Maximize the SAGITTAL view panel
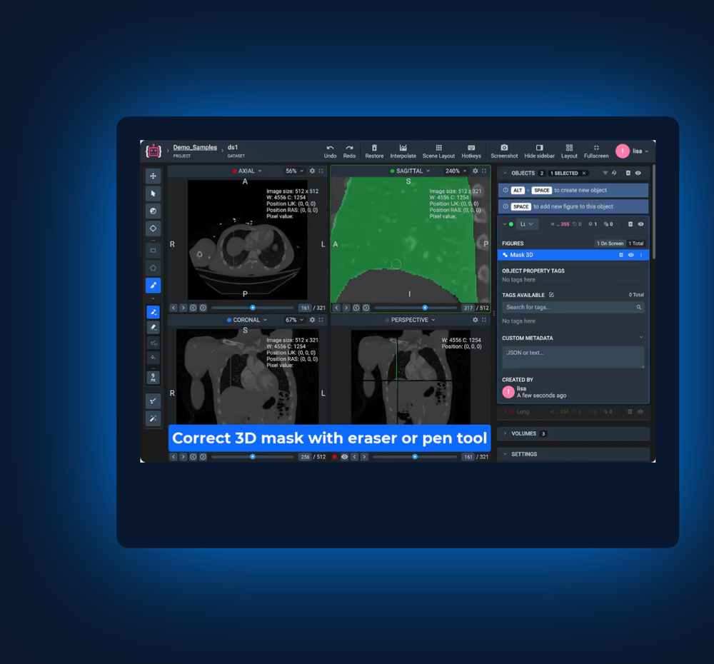The height and width of the screenshot is (664, 714). pos(484,171)
